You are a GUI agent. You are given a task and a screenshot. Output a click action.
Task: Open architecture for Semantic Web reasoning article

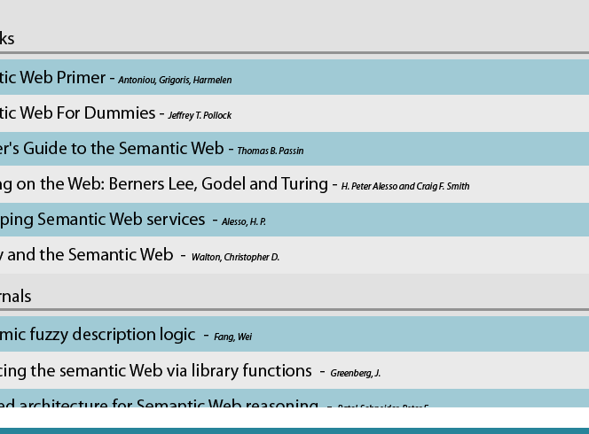(159, 404)
